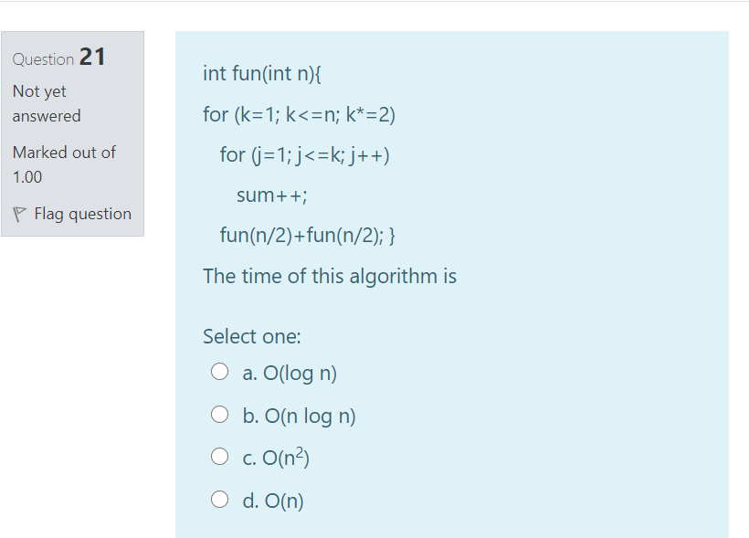Click the Flag question link
The image size is (749, 538).
tap(82, 214)
